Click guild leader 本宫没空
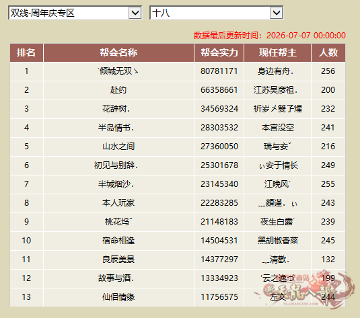 pyautogui.click(x=278, y=128)
